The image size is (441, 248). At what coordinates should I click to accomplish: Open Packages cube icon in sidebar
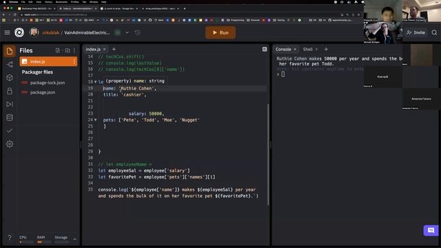10,78
